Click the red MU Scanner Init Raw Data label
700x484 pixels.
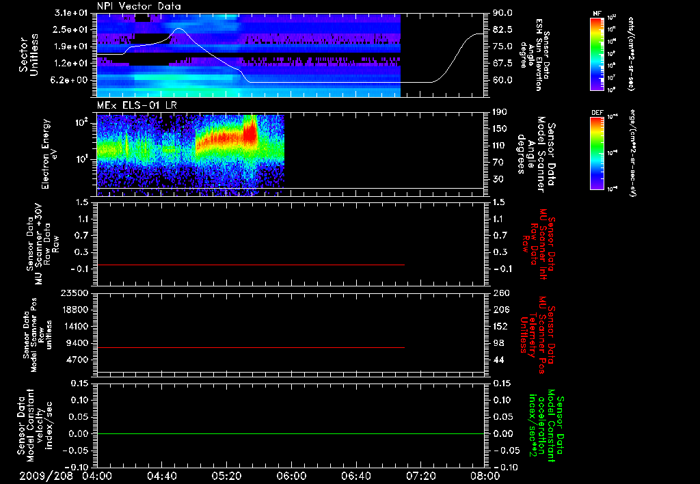(539, 244)
